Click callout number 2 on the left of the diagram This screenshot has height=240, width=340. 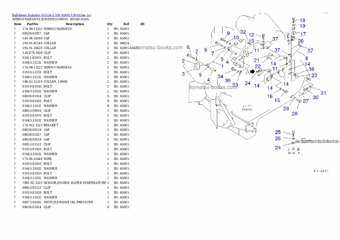(183, 61)
